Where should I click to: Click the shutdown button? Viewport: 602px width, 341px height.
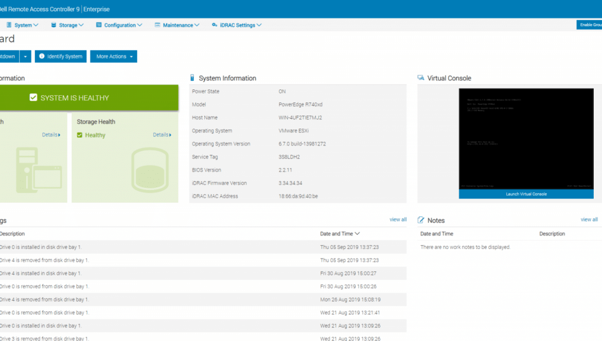pos(9,57)
